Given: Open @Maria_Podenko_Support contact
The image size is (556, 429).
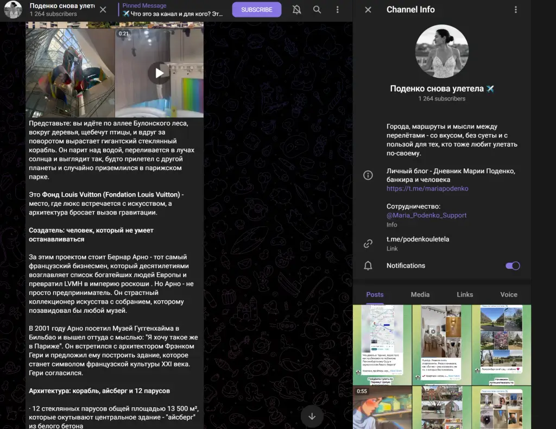Looking at the screenshot, I should coord(426,215).
